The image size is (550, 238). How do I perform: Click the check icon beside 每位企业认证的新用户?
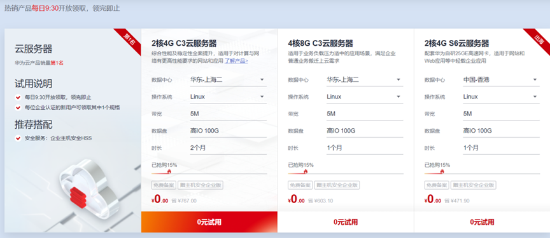click(18, 108)
